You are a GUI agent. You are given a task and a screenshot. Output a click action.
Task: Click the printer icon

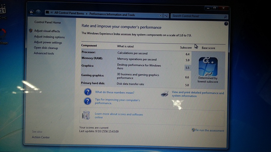pyautogui.click(x=164, y=94)
